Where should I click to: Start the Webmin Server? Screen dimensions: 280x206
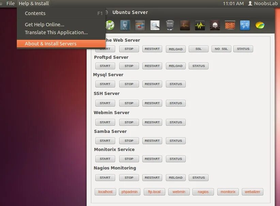pos(105,122)
